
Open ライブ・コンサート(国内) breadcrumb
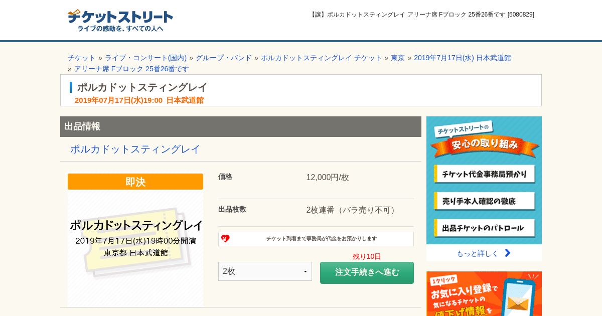click(145, 58)
